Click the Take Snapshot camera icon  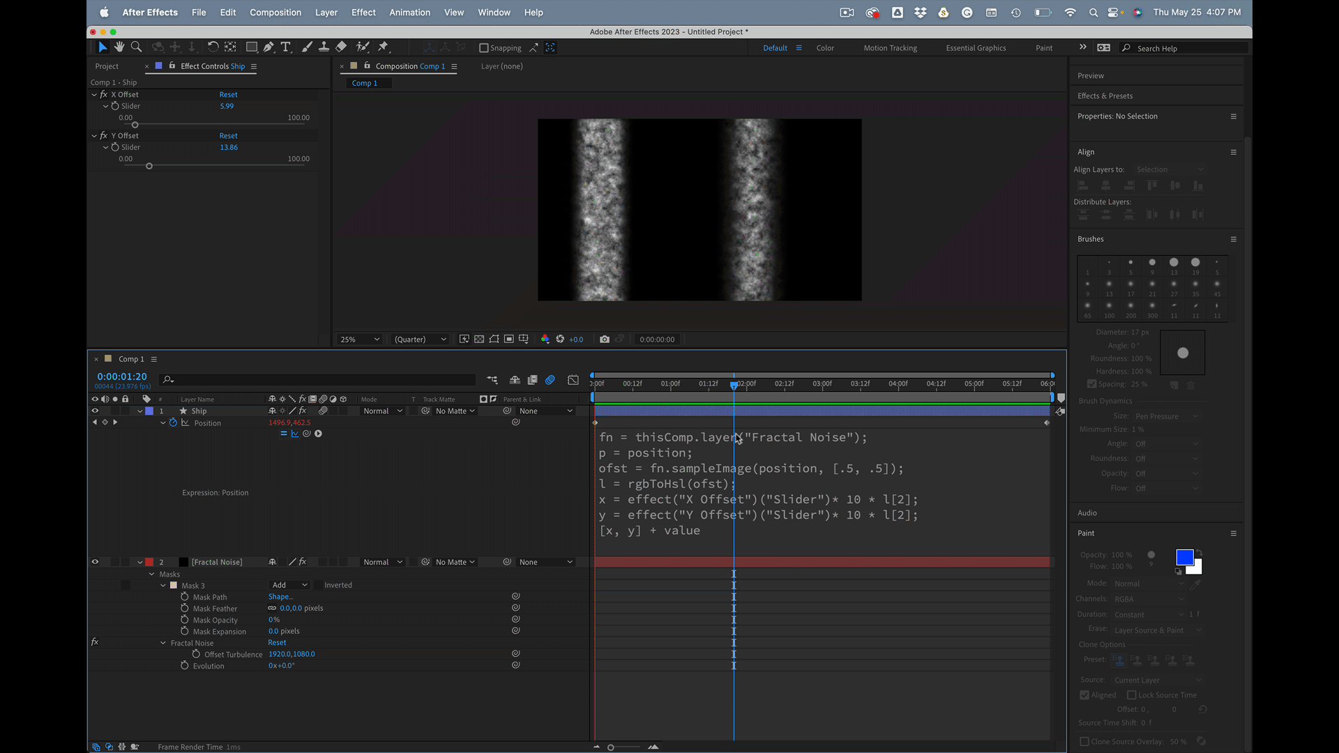[605, 340]
